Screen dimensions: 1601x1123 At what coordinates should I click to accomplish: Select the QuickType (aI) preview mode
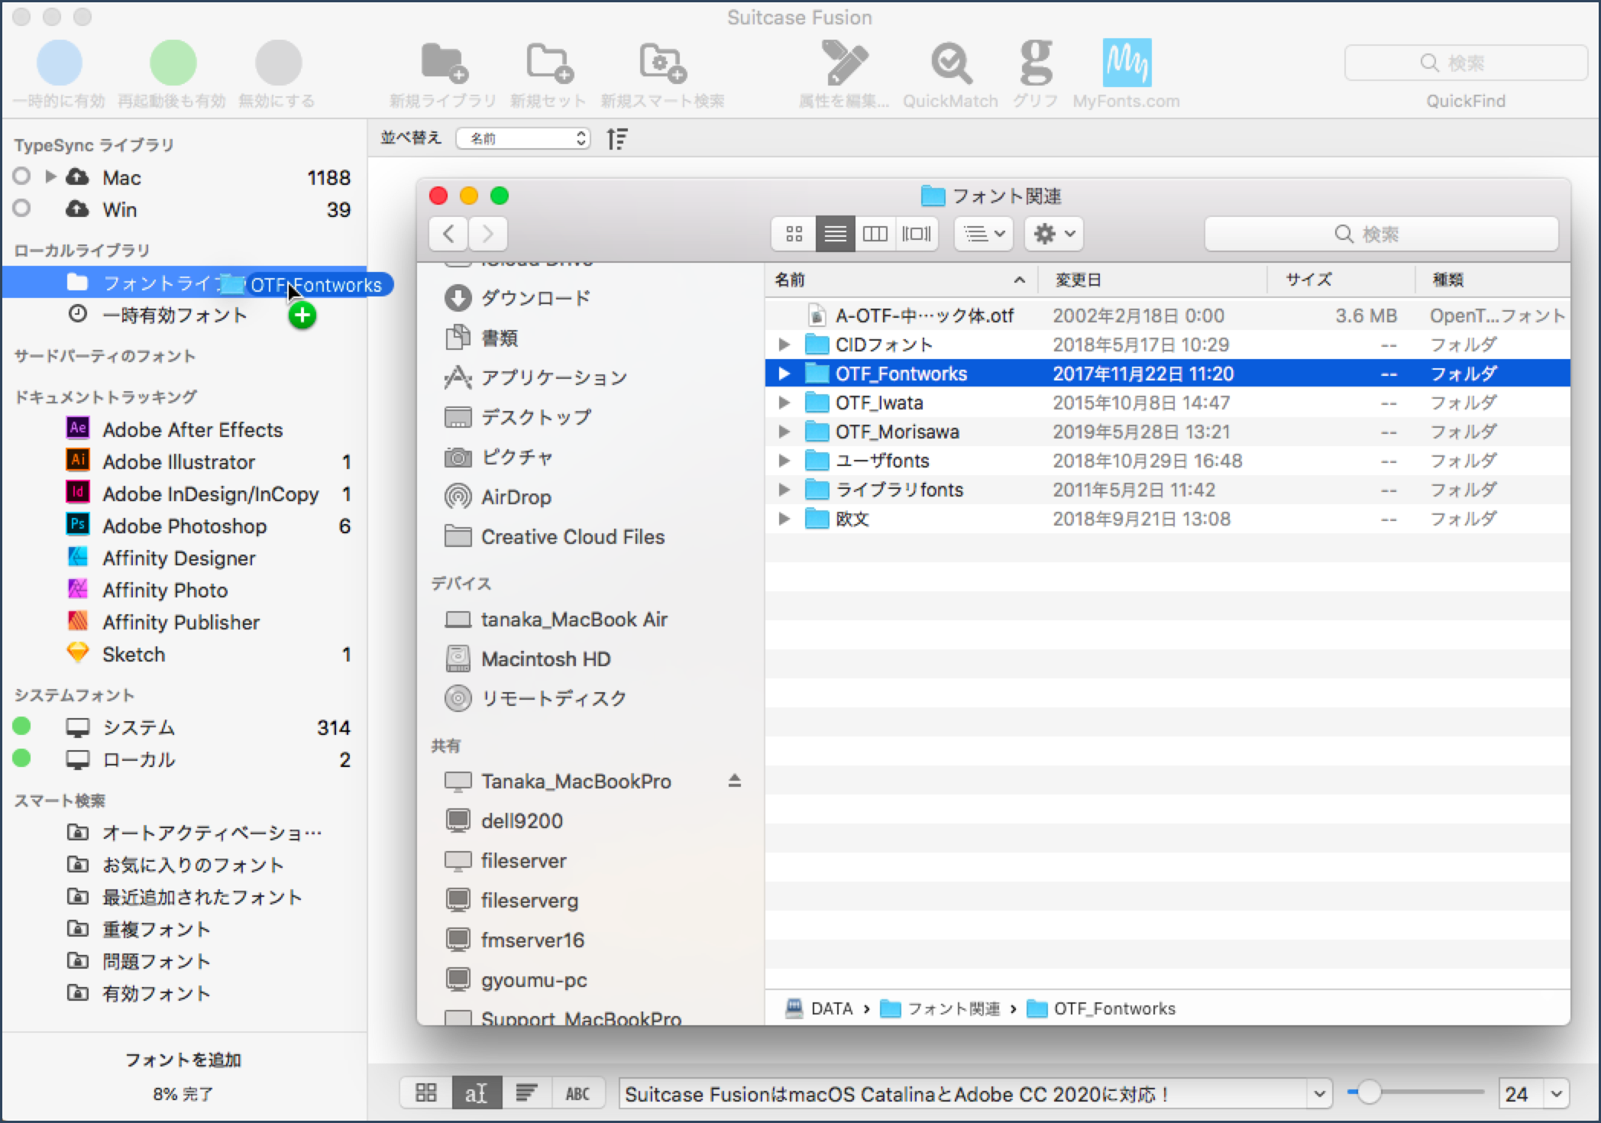(x=477, y=1092)
